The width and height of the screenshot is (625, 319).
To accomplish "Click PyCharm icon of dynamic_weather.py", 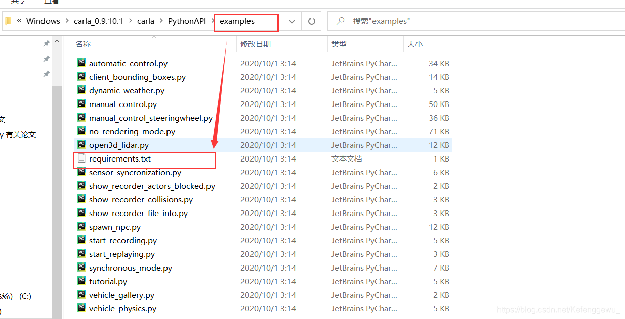I will (81, 90).
